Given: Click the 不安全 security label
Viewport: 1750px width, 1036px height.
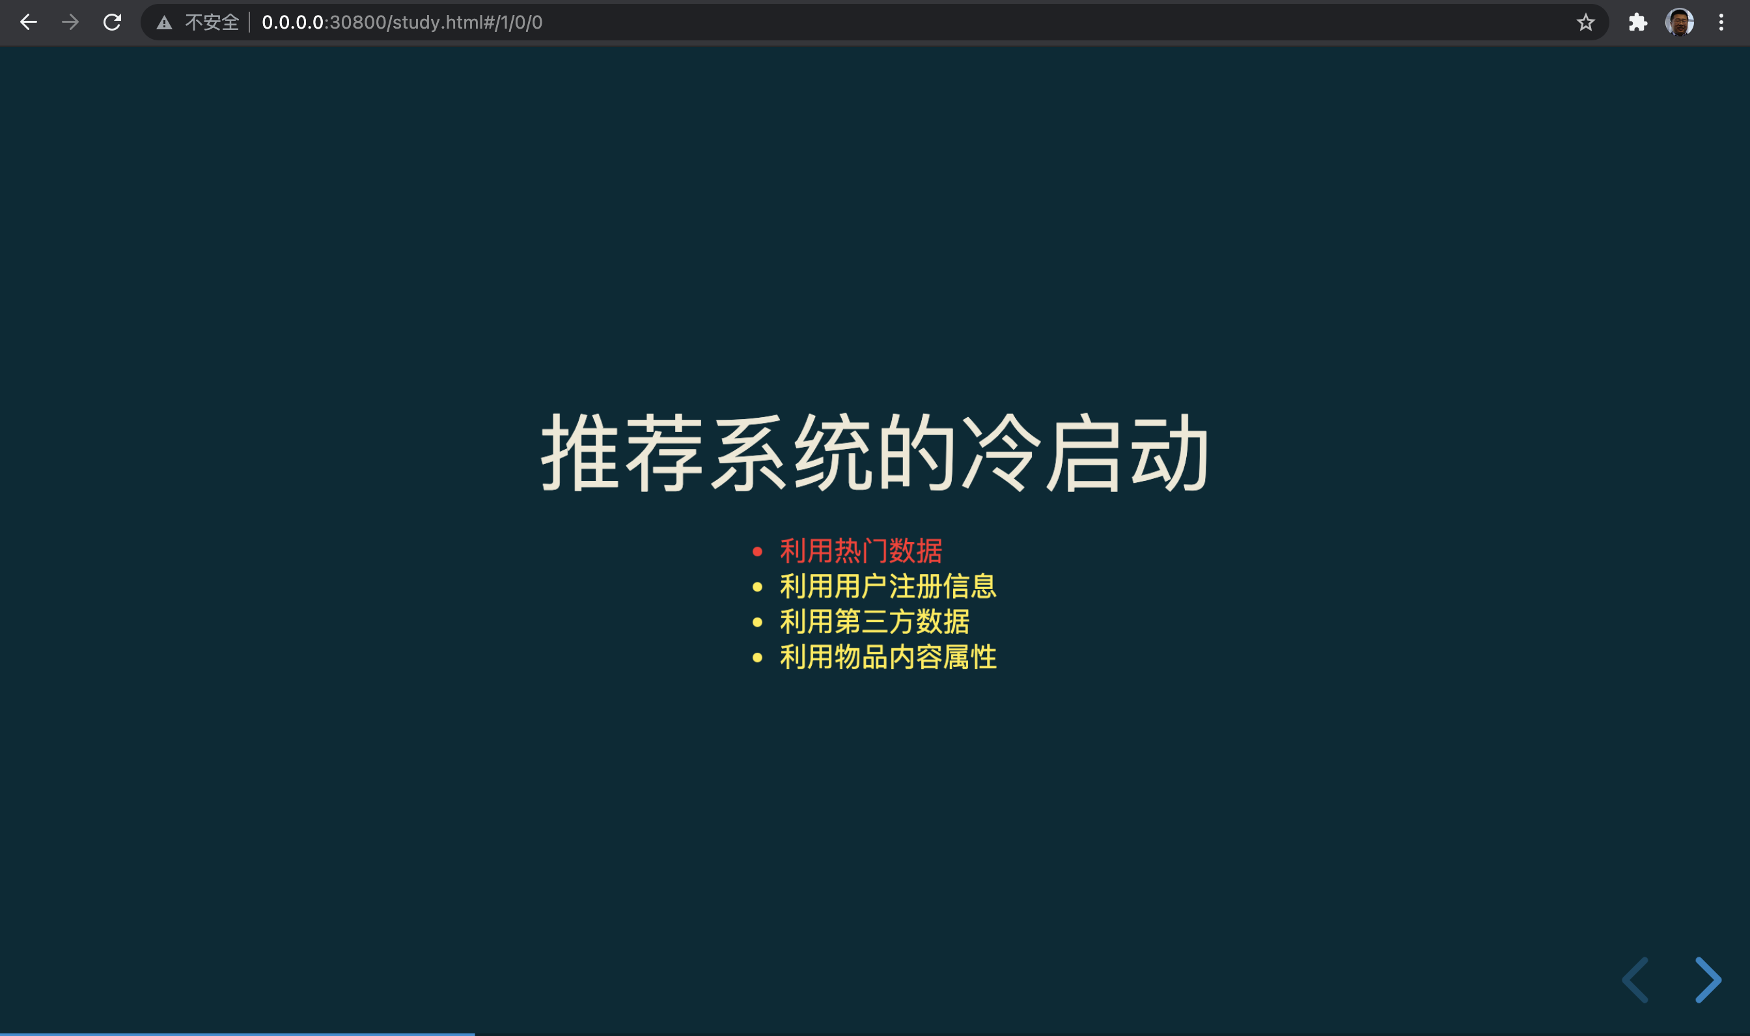Looking at the screenshot, I should (x=212, y=22).
